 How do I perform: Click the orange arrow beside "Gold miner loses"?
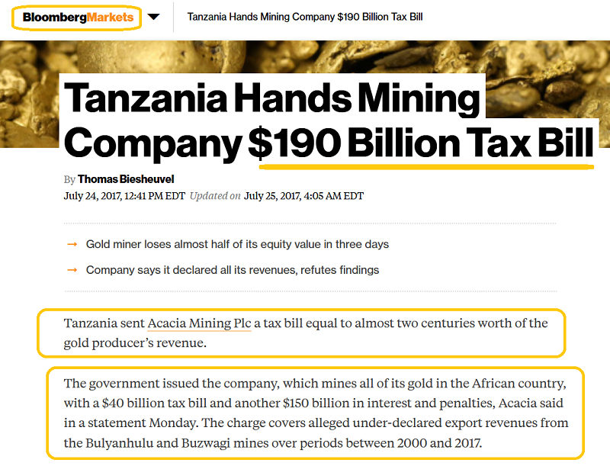click(72, 244)
